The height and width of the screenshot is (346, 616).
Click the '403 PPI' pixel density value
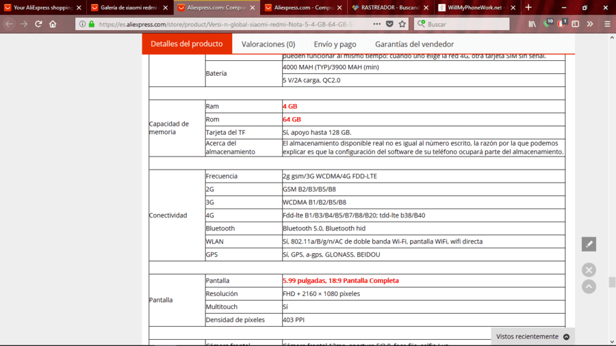[294, 320]
